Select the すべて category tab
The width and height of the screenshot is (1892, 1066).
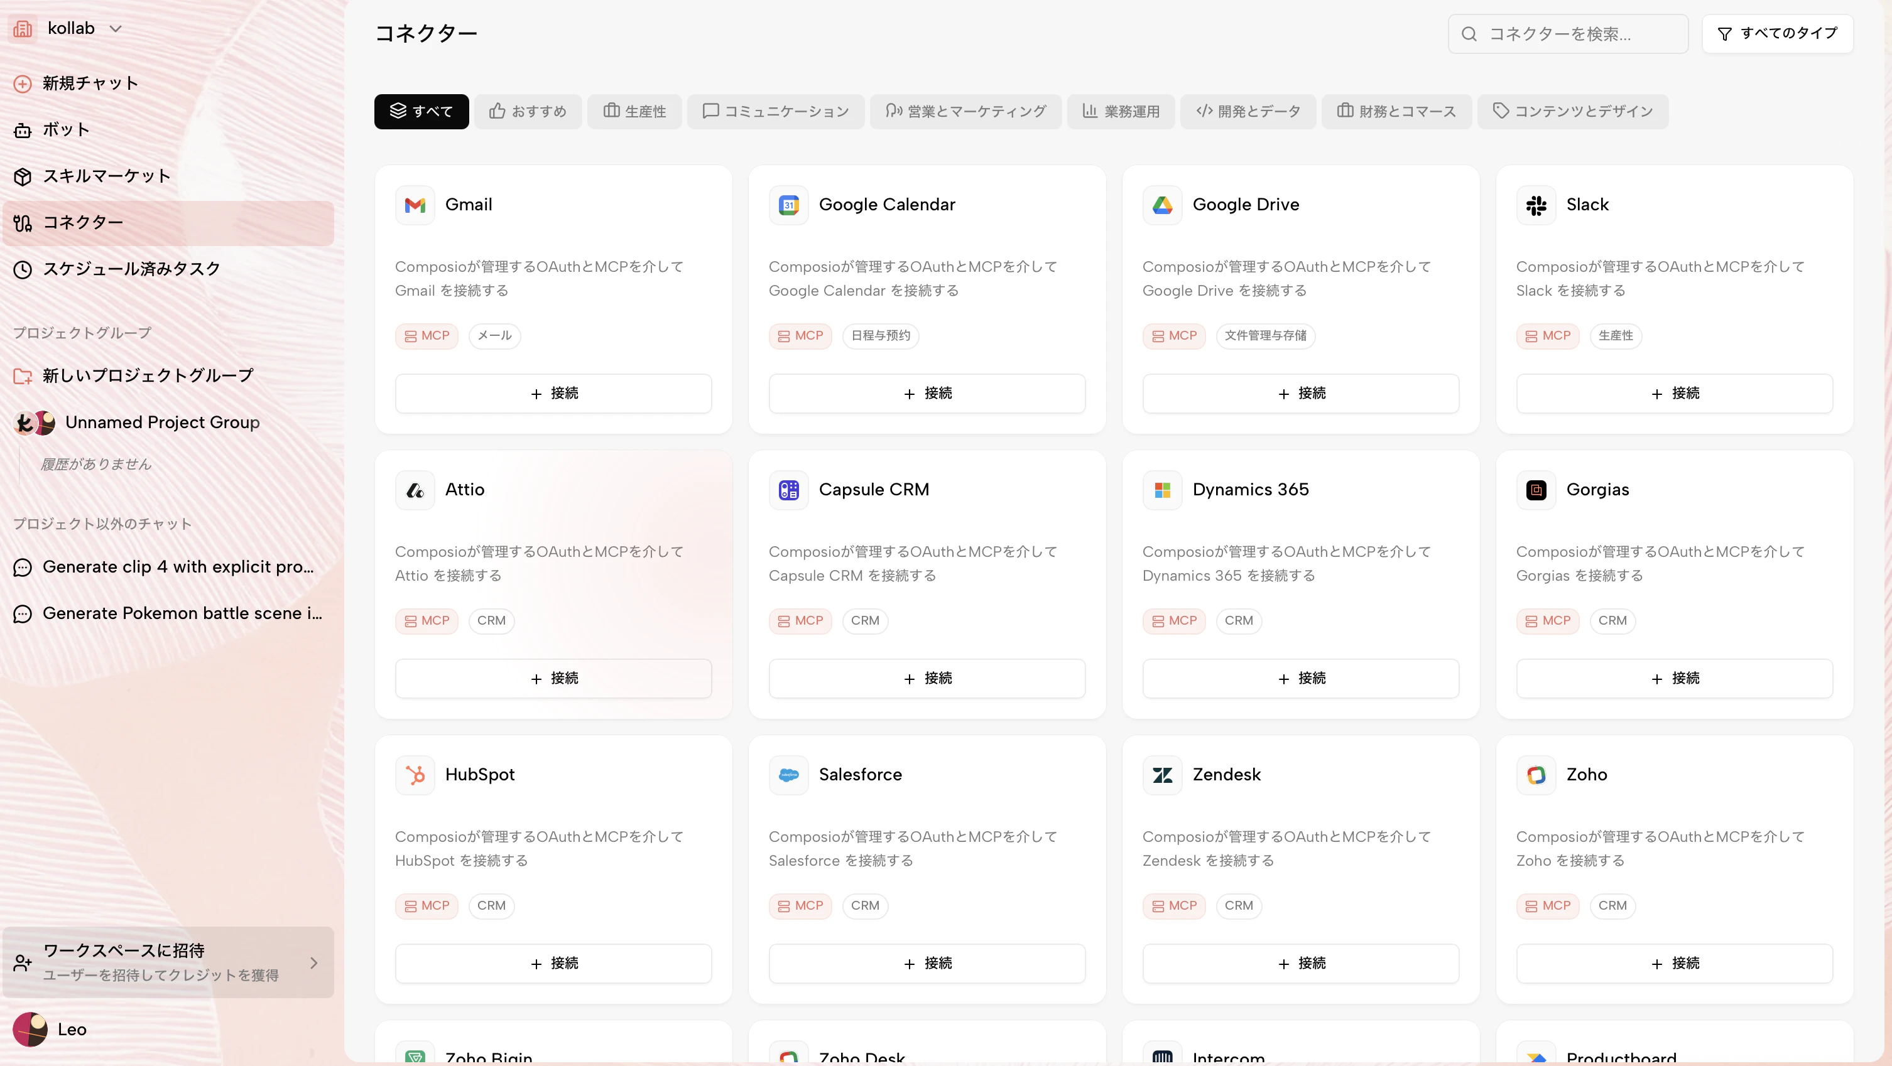click(x=421, y=112)
